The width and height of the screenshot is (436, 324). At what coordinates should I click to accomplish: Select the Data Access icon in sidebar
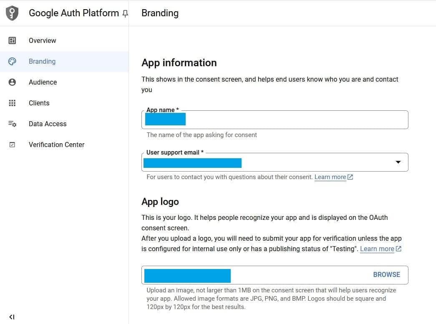[13, 124]
